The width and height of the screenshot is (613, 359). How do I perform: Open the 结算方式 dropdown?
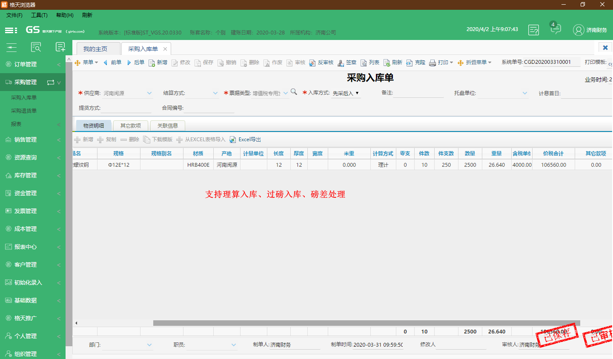point(215,93)
